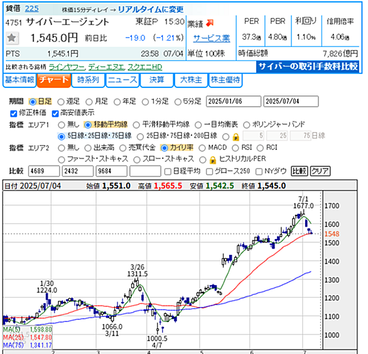The image size is (368, 354).
Task: Click end date field 2025/07/04
Action: click(291, 101)
